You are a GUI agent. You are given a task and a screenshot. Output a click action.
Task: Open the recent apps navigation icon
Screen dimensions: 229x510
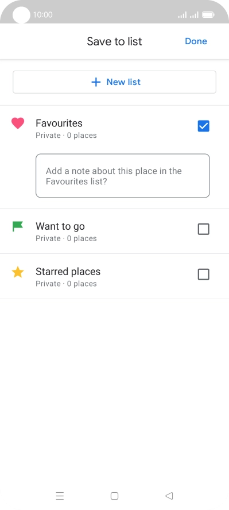(60, 496)
